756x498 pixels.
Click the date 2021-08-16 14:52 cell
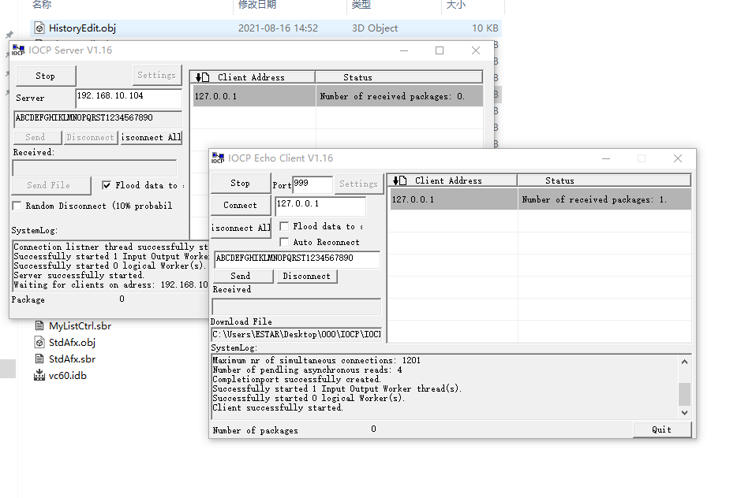[x=279, y=28]
